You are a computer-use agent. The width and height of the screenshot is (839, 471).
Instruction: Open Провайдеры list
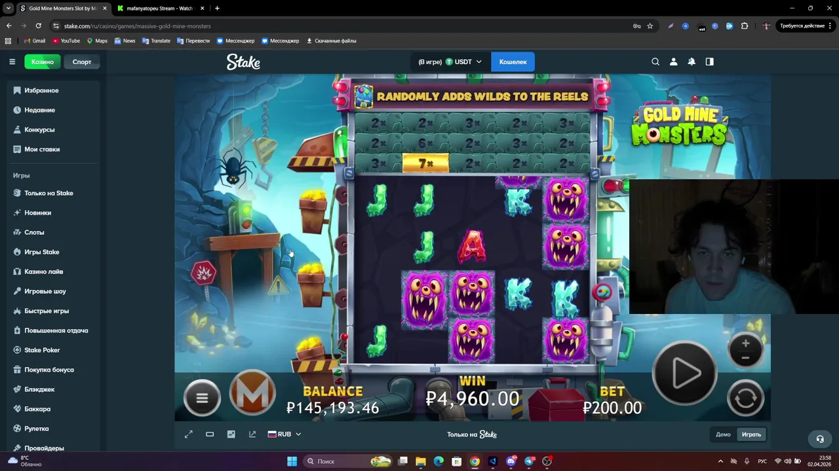[52, 447]
